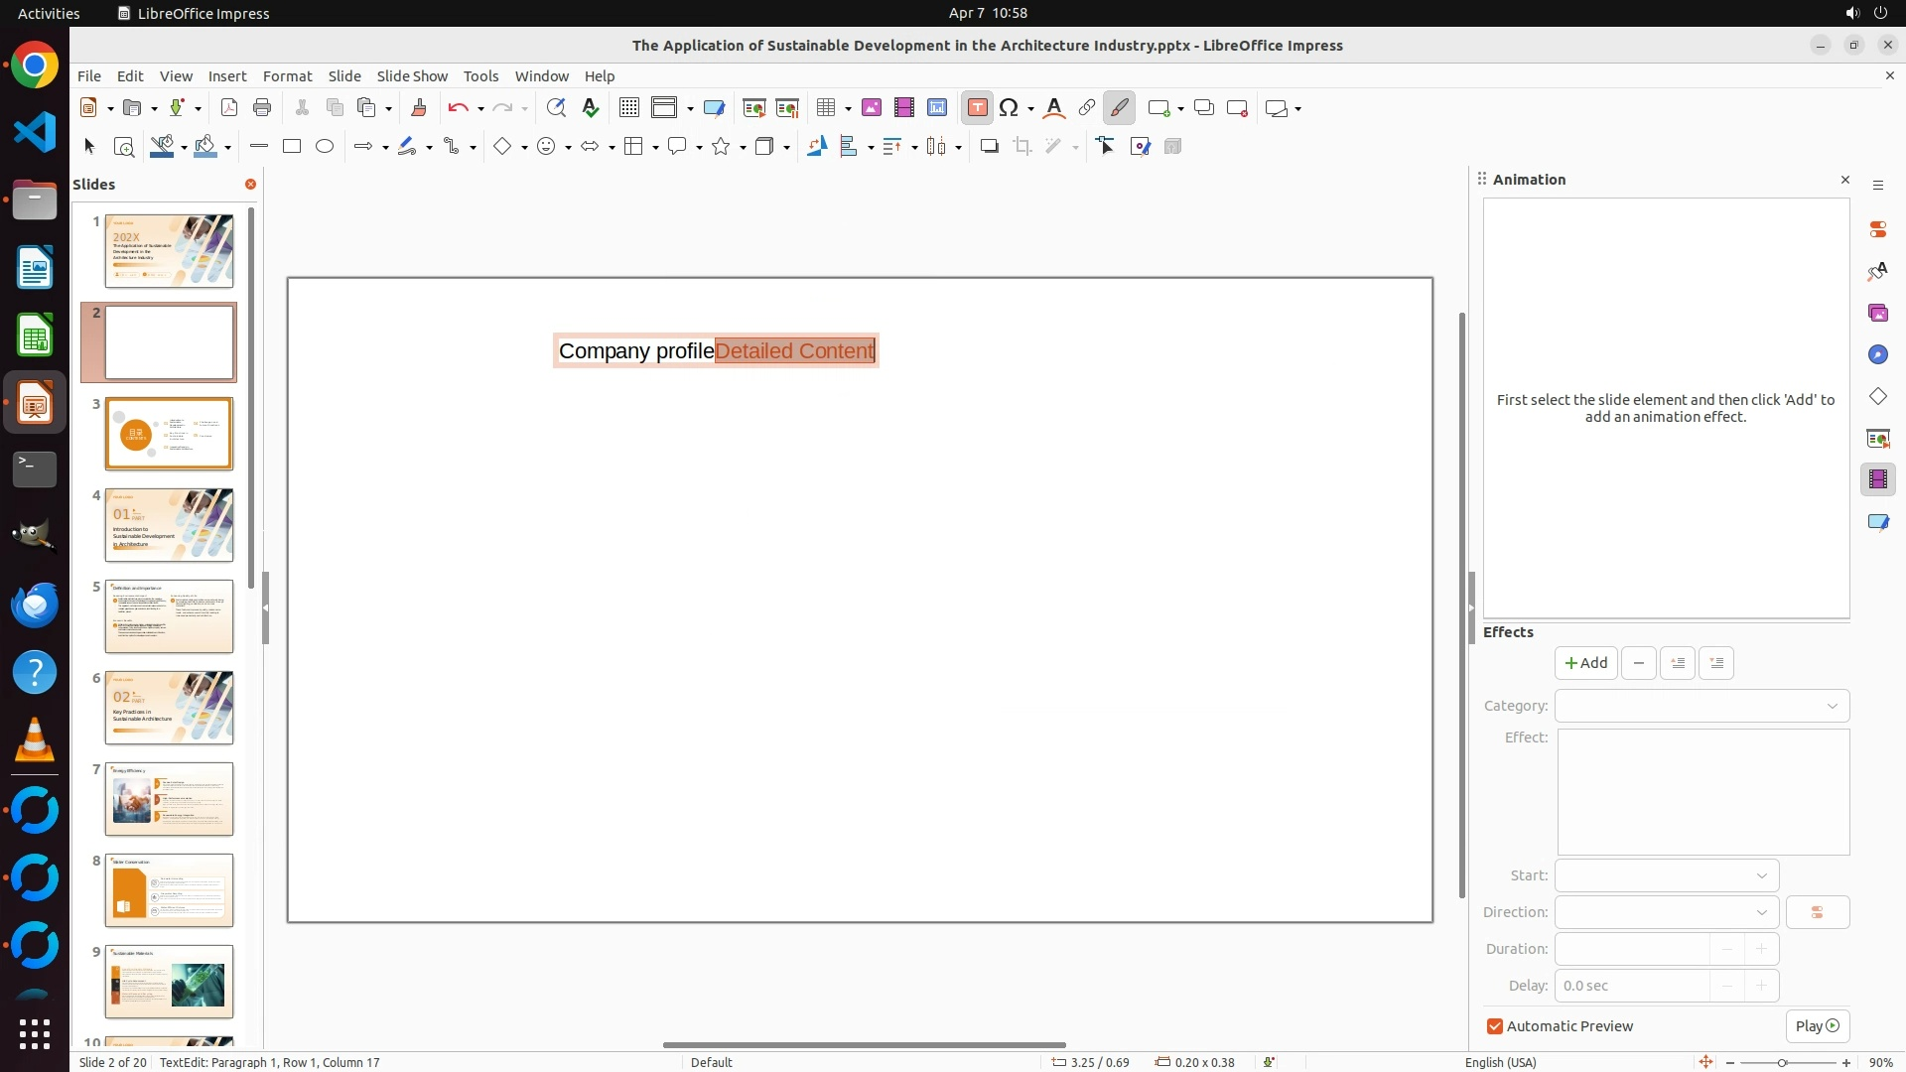Expand the Insert Table dropdown arrow
The image size is (1906, 1072).
point(848,109)
